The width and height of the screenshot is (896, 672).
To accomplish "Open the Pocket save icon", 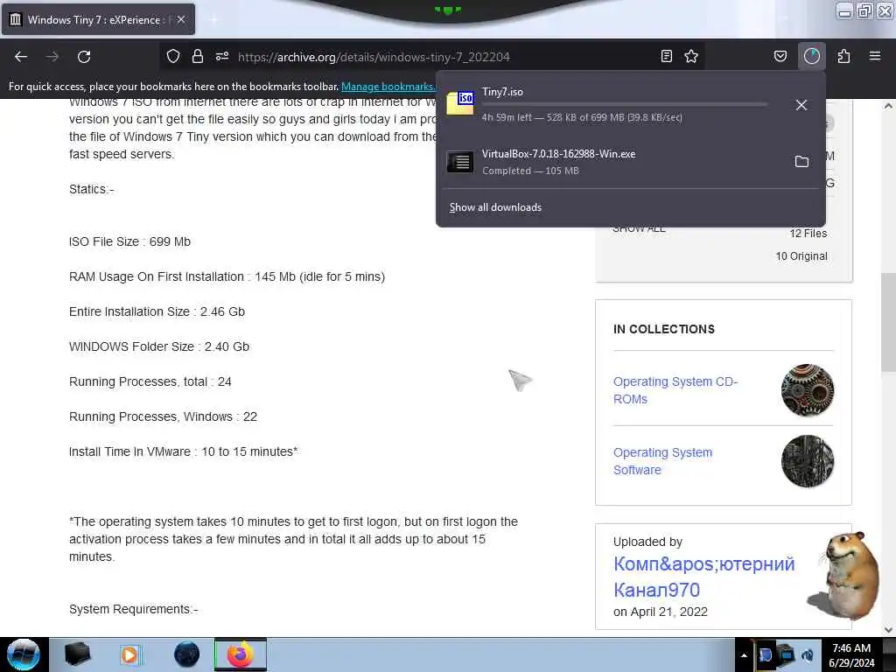I will pos(780,56).
